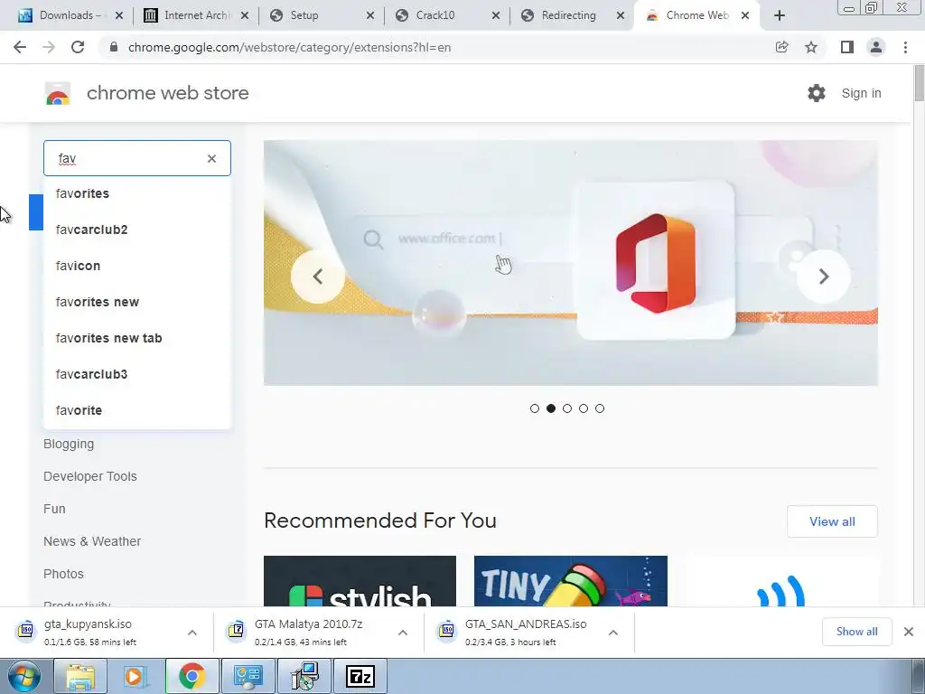The image size is (925, 694).
Task: Expand options for GTA Malatya 2010.7z download
Action: (403, 632)
